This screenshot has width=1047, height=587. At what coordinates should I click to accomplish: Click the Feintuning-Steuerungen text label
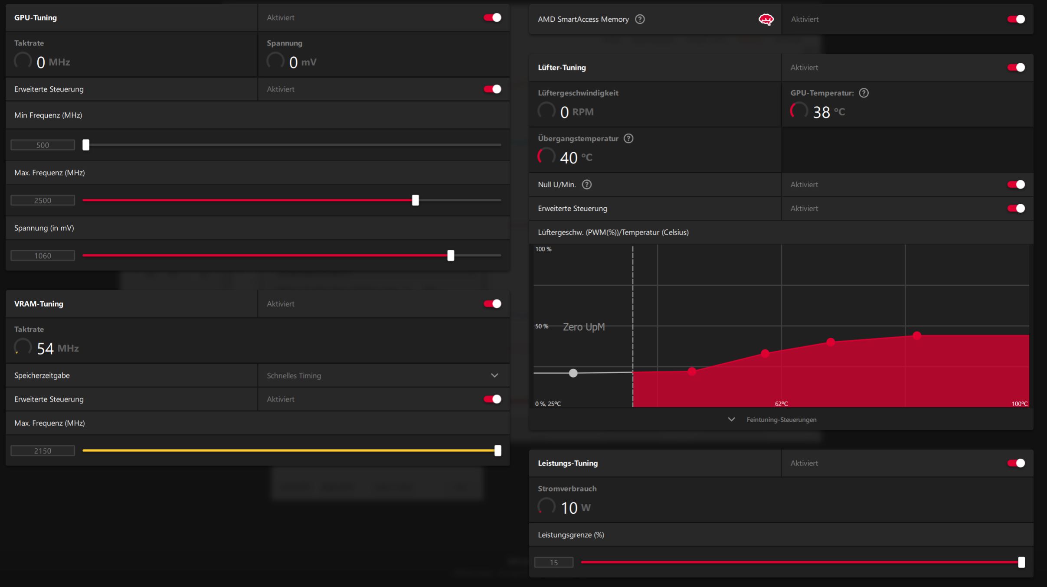pyautogui.click(x=781, y=420)
